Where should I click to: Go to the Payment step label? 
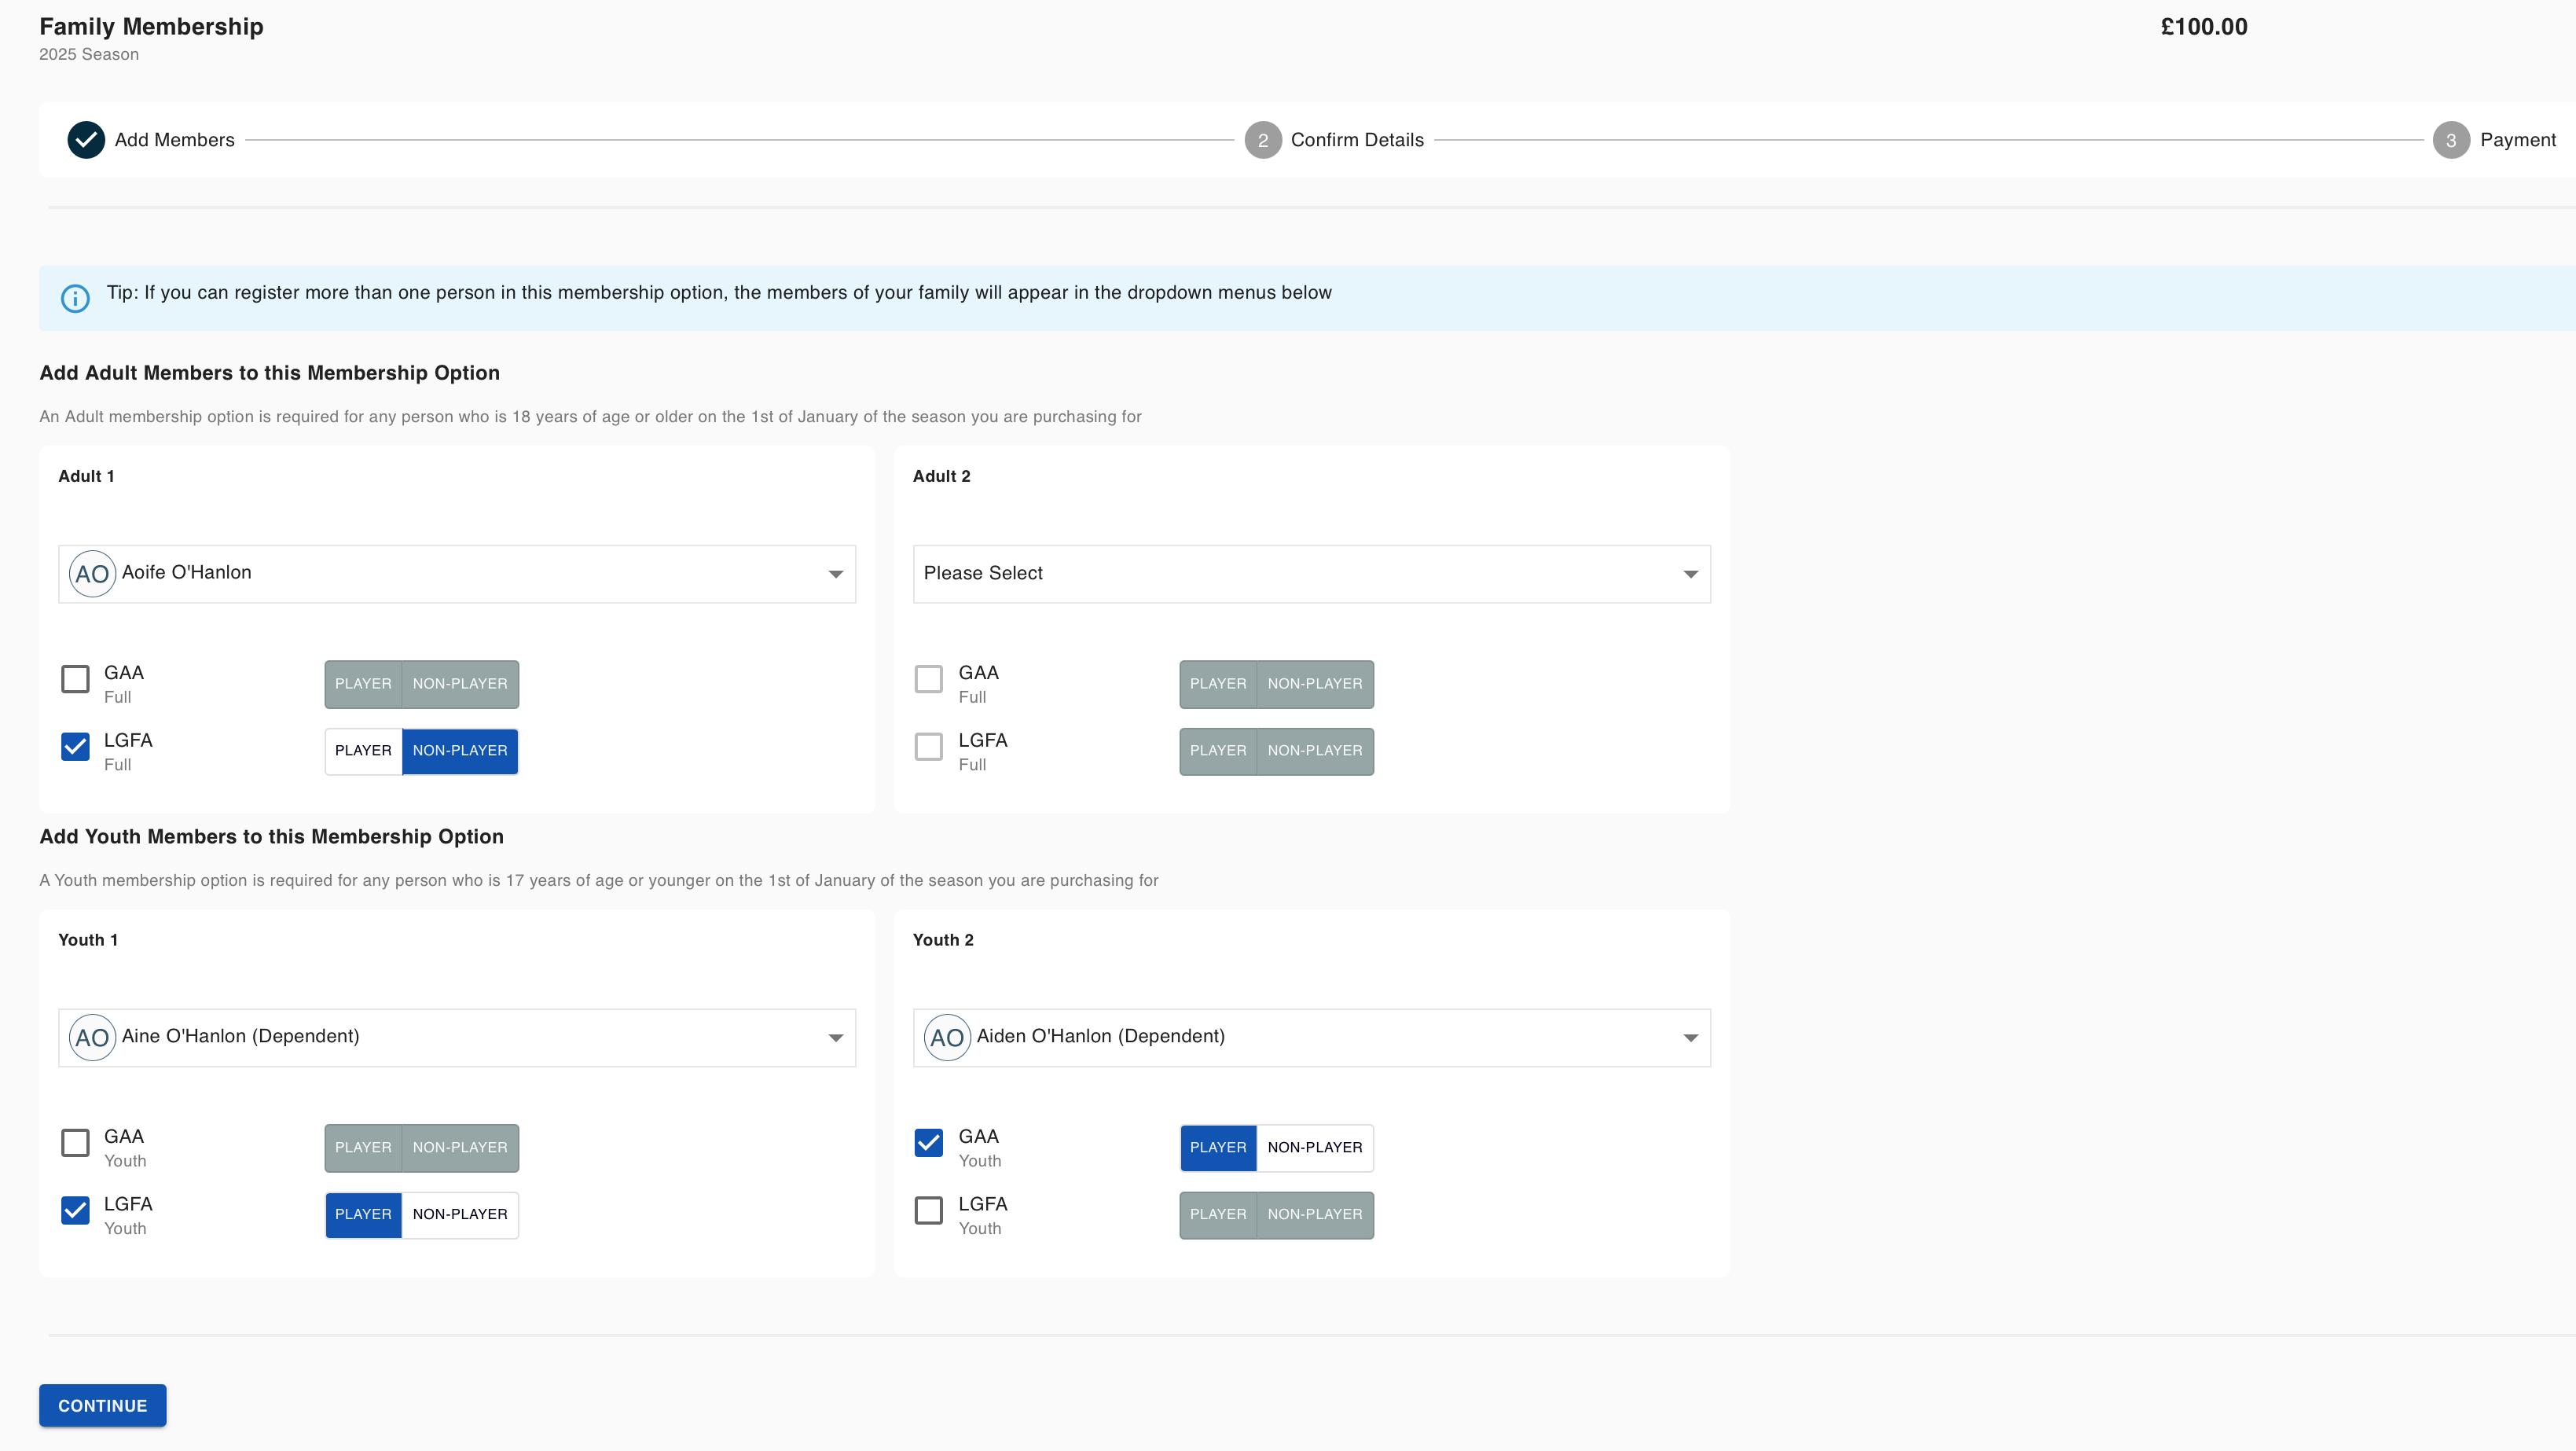tap(2517, 140)
